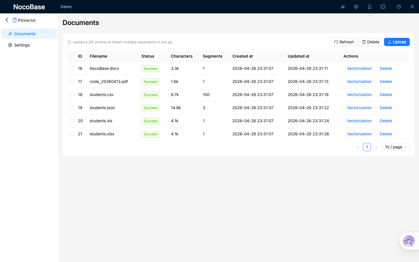419x262 pixels.
Task: Go to the next page arrow
Action: (x=376, y=147)
